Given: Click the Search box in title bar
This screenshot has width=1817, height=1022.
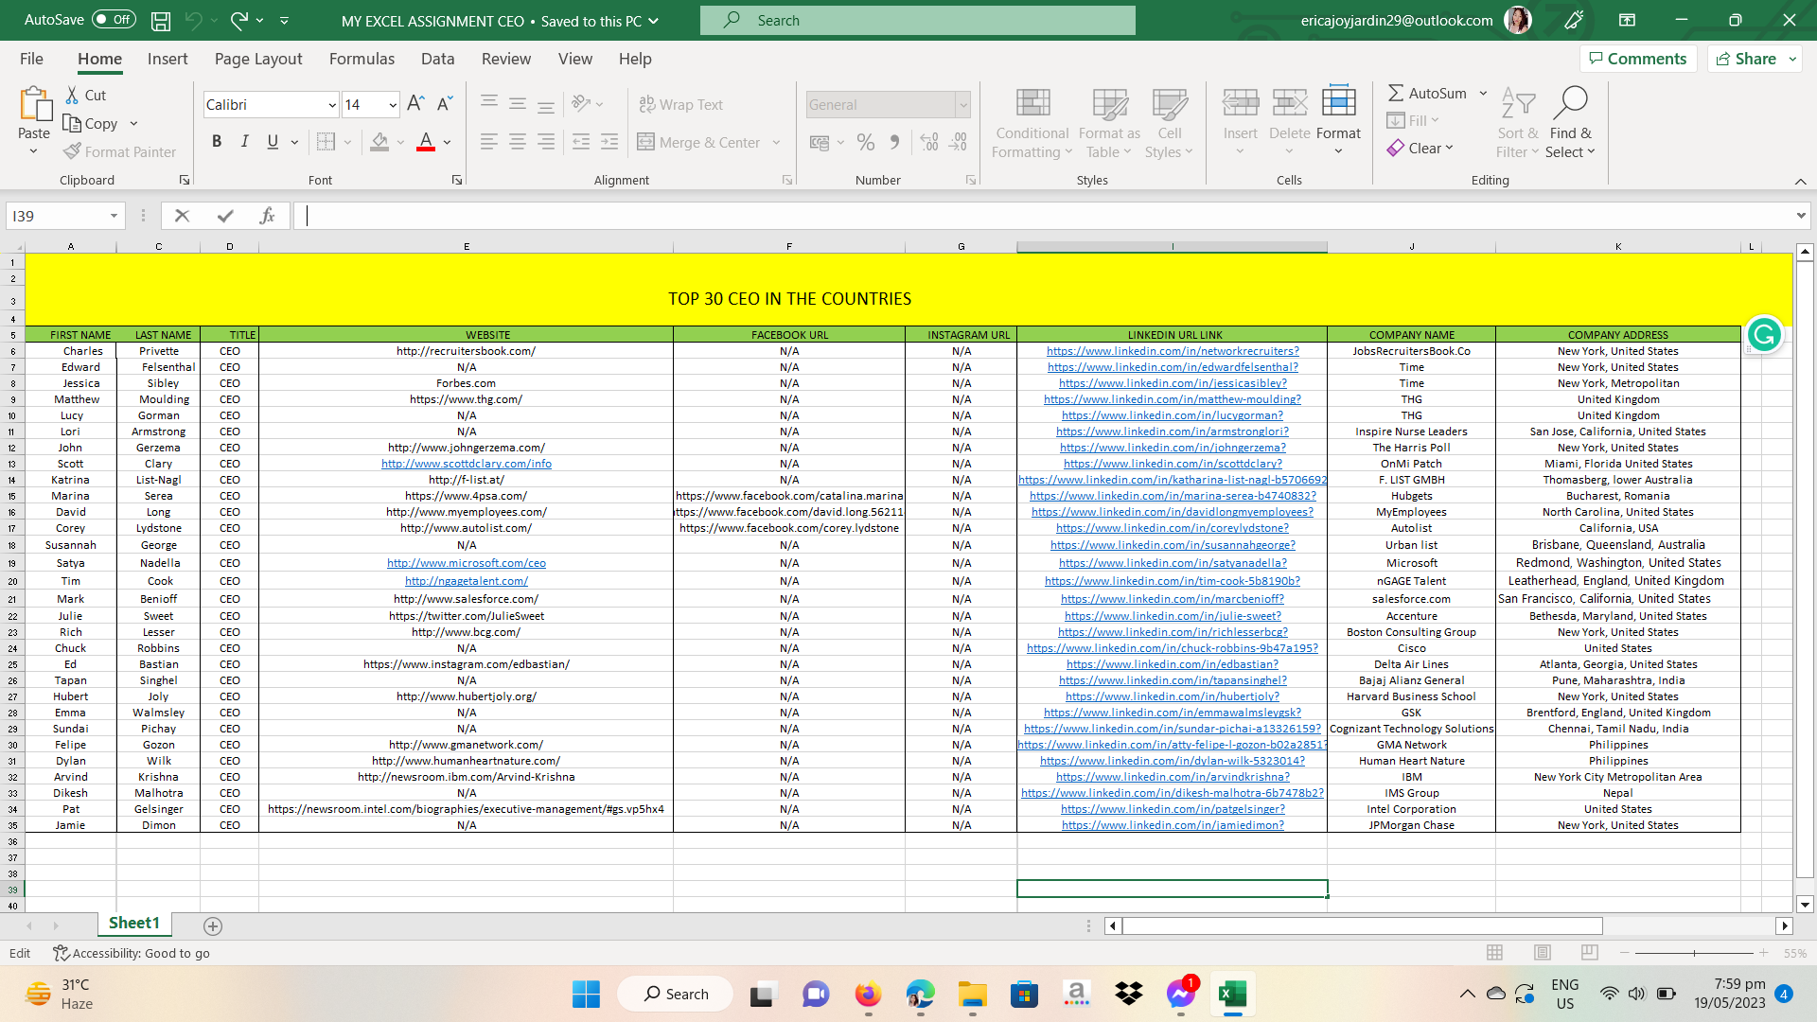Looking at the screenshot, I should (918, 20).
